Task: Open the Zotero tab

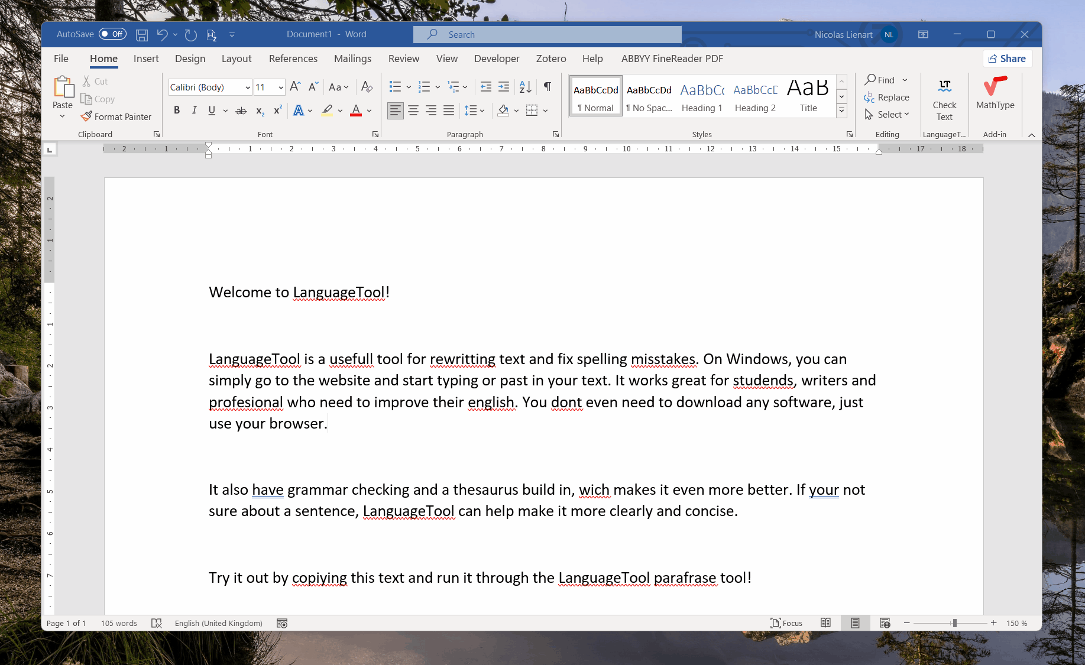Action: (551, 59)
